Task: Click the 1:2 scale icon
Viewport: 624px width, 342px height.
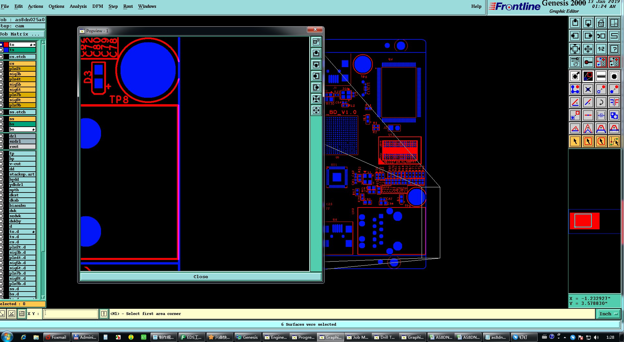Action: 601,49
